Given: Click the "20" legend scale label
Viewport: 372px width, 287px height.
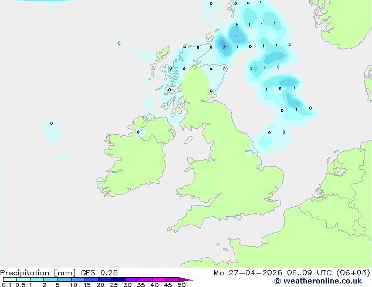Looking at the screenshot, I should tap(100, 285).
